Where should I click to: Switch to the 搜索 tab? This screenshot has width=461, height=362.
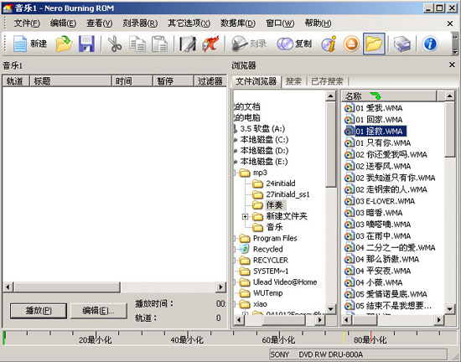293,81
